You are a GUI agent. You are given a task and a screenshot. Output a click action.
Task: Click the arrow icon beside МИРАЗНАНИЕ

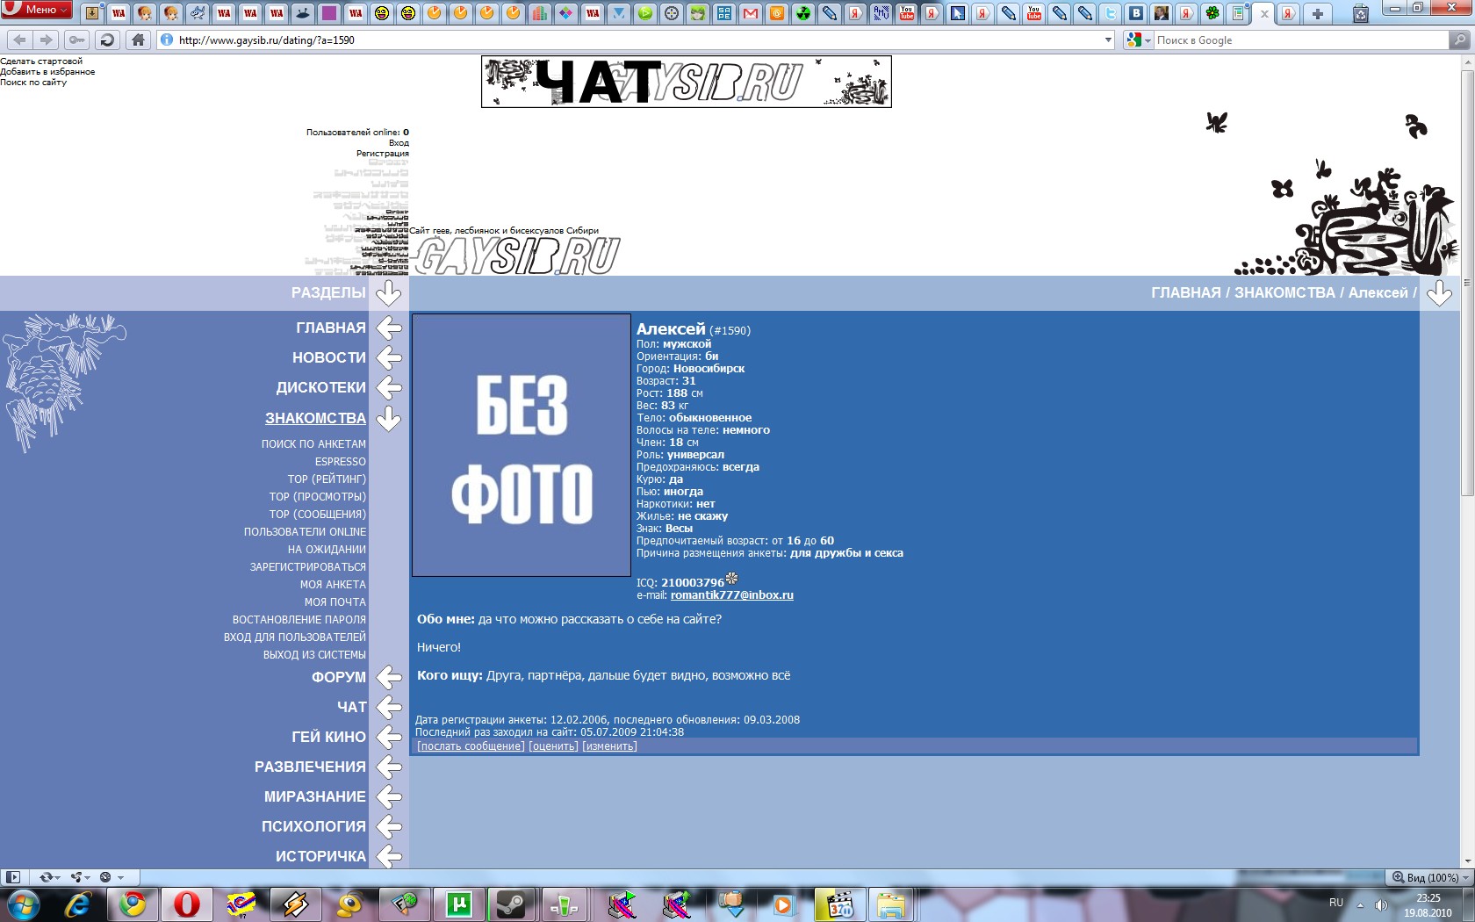[x=389, y=796]
